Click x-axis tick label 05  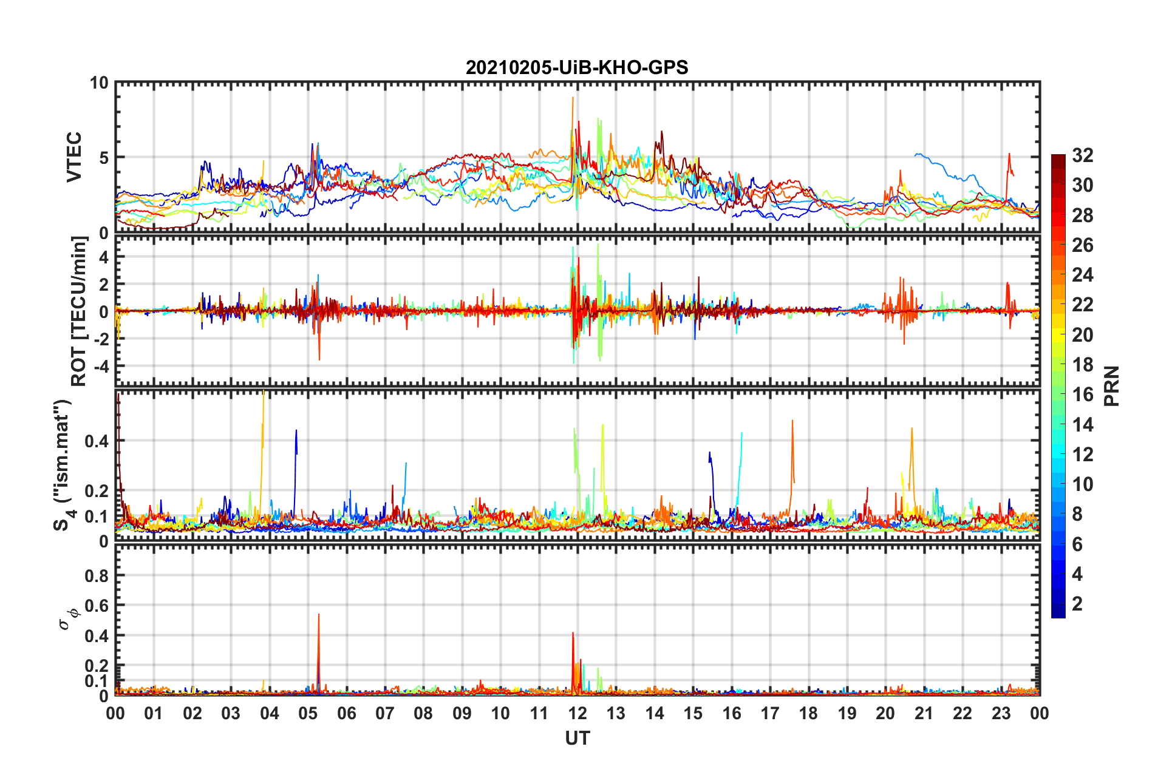pos(308,713)
